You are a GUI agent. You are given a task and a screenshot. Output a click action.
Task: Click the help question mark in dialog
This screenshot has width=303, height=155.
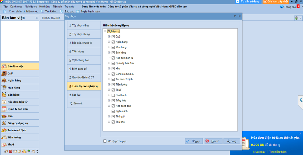(235, 16)
